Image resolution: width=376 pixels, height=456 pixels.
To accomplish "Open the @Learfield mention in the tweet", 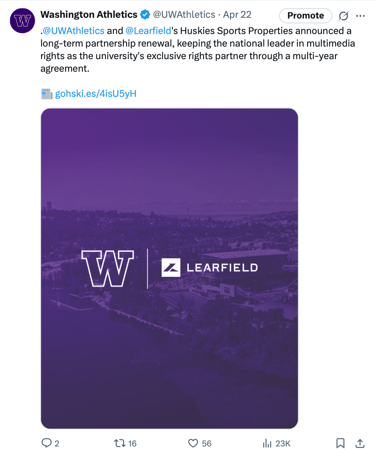I will pyautogui.click(x=148, y=31).
